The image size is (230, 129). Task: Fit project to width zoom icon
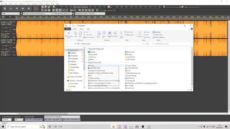pos(89,10)
